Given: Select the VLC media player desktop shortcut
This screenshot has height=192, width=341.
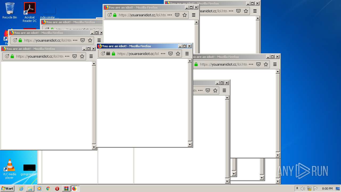Looking at the screenshot, I should [10, 169].
